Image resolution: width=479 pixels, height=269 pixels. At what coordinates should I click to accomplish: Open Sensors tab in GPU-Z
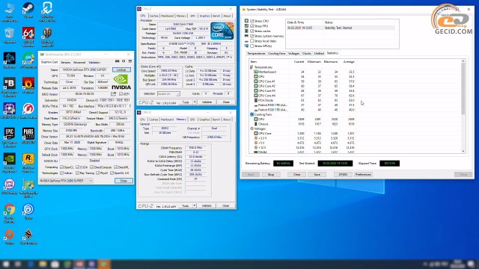(65, 62)
